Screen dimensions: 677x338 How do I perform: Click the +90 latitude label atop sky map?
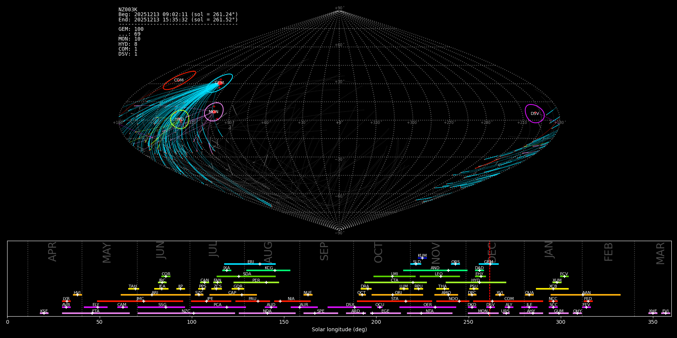click(339, 8)
